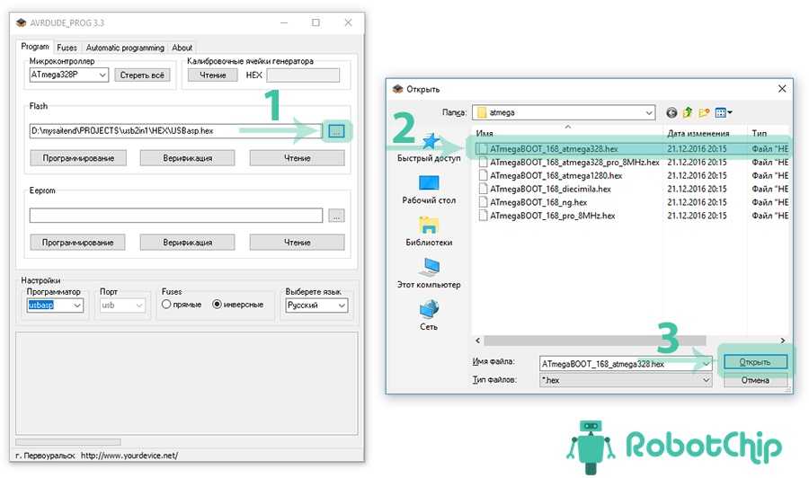The image size is (809, 478).
Task: Open Рабочий стол in the sidebar
Action: click(x=429, y=190)
